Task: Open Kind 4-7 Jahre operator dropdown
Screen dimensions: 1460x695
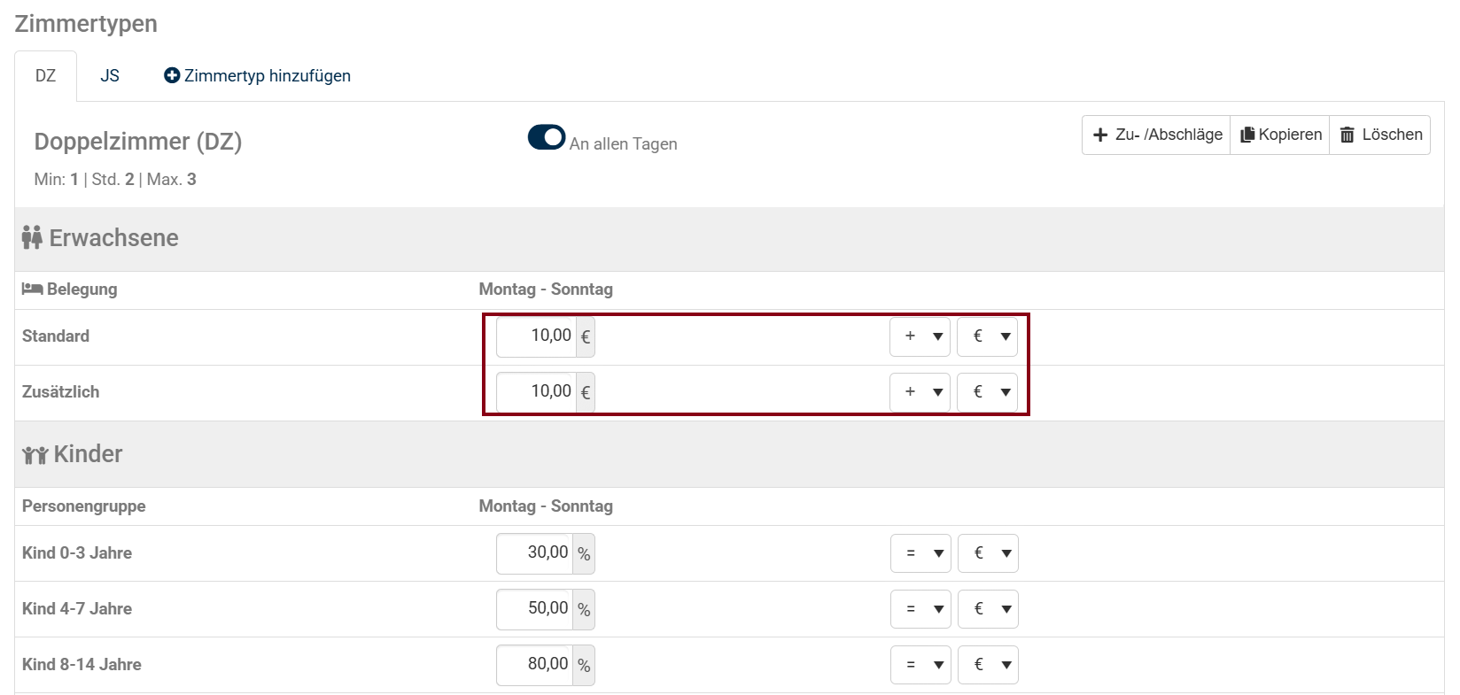Action: 920,609
